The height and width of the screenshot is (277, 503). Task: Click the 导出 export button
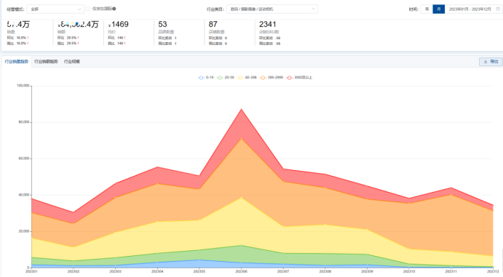coord(491,62)
